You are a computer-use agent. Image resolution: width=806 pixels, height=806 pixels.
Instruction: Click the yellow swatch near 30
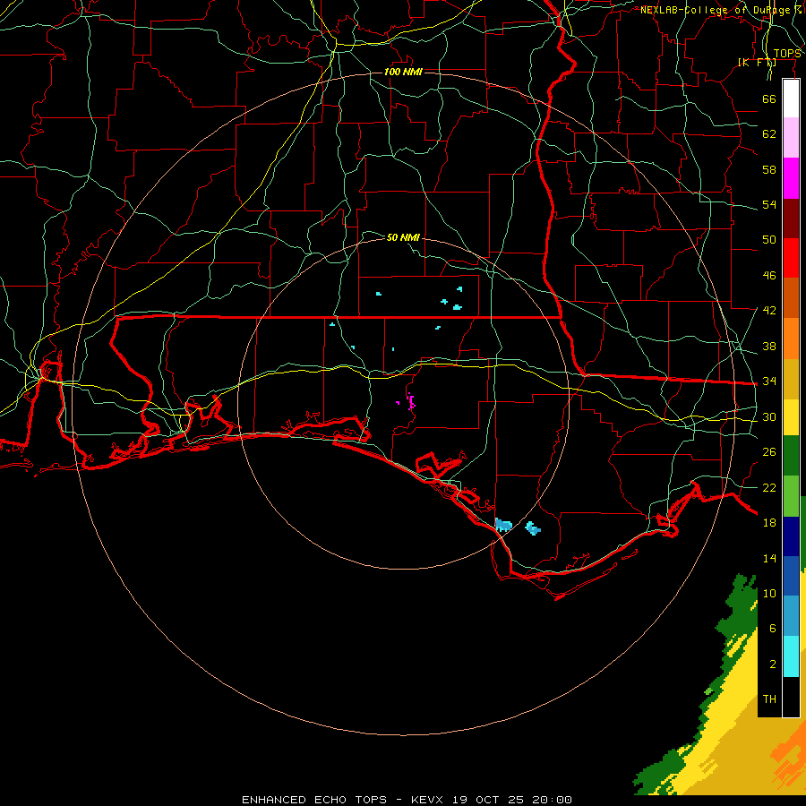[791, 417]
